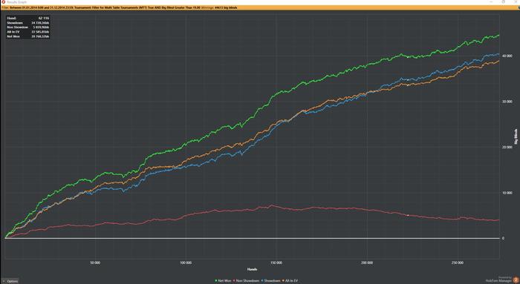Click the 40 000 big blinds axis label
Screen dimensions: 520x284
(x=507, y=56)
